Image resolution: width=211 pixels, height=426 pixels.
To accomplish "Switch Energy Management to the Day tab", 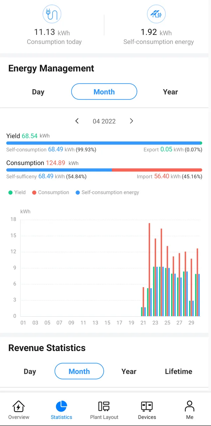I will 38,92.
